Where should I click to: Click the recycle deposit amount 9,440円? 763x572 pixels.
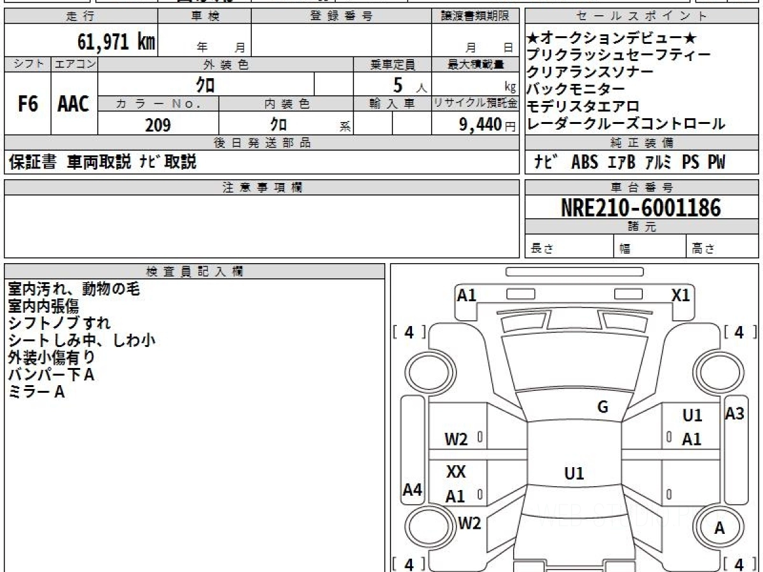pos(487,125)
